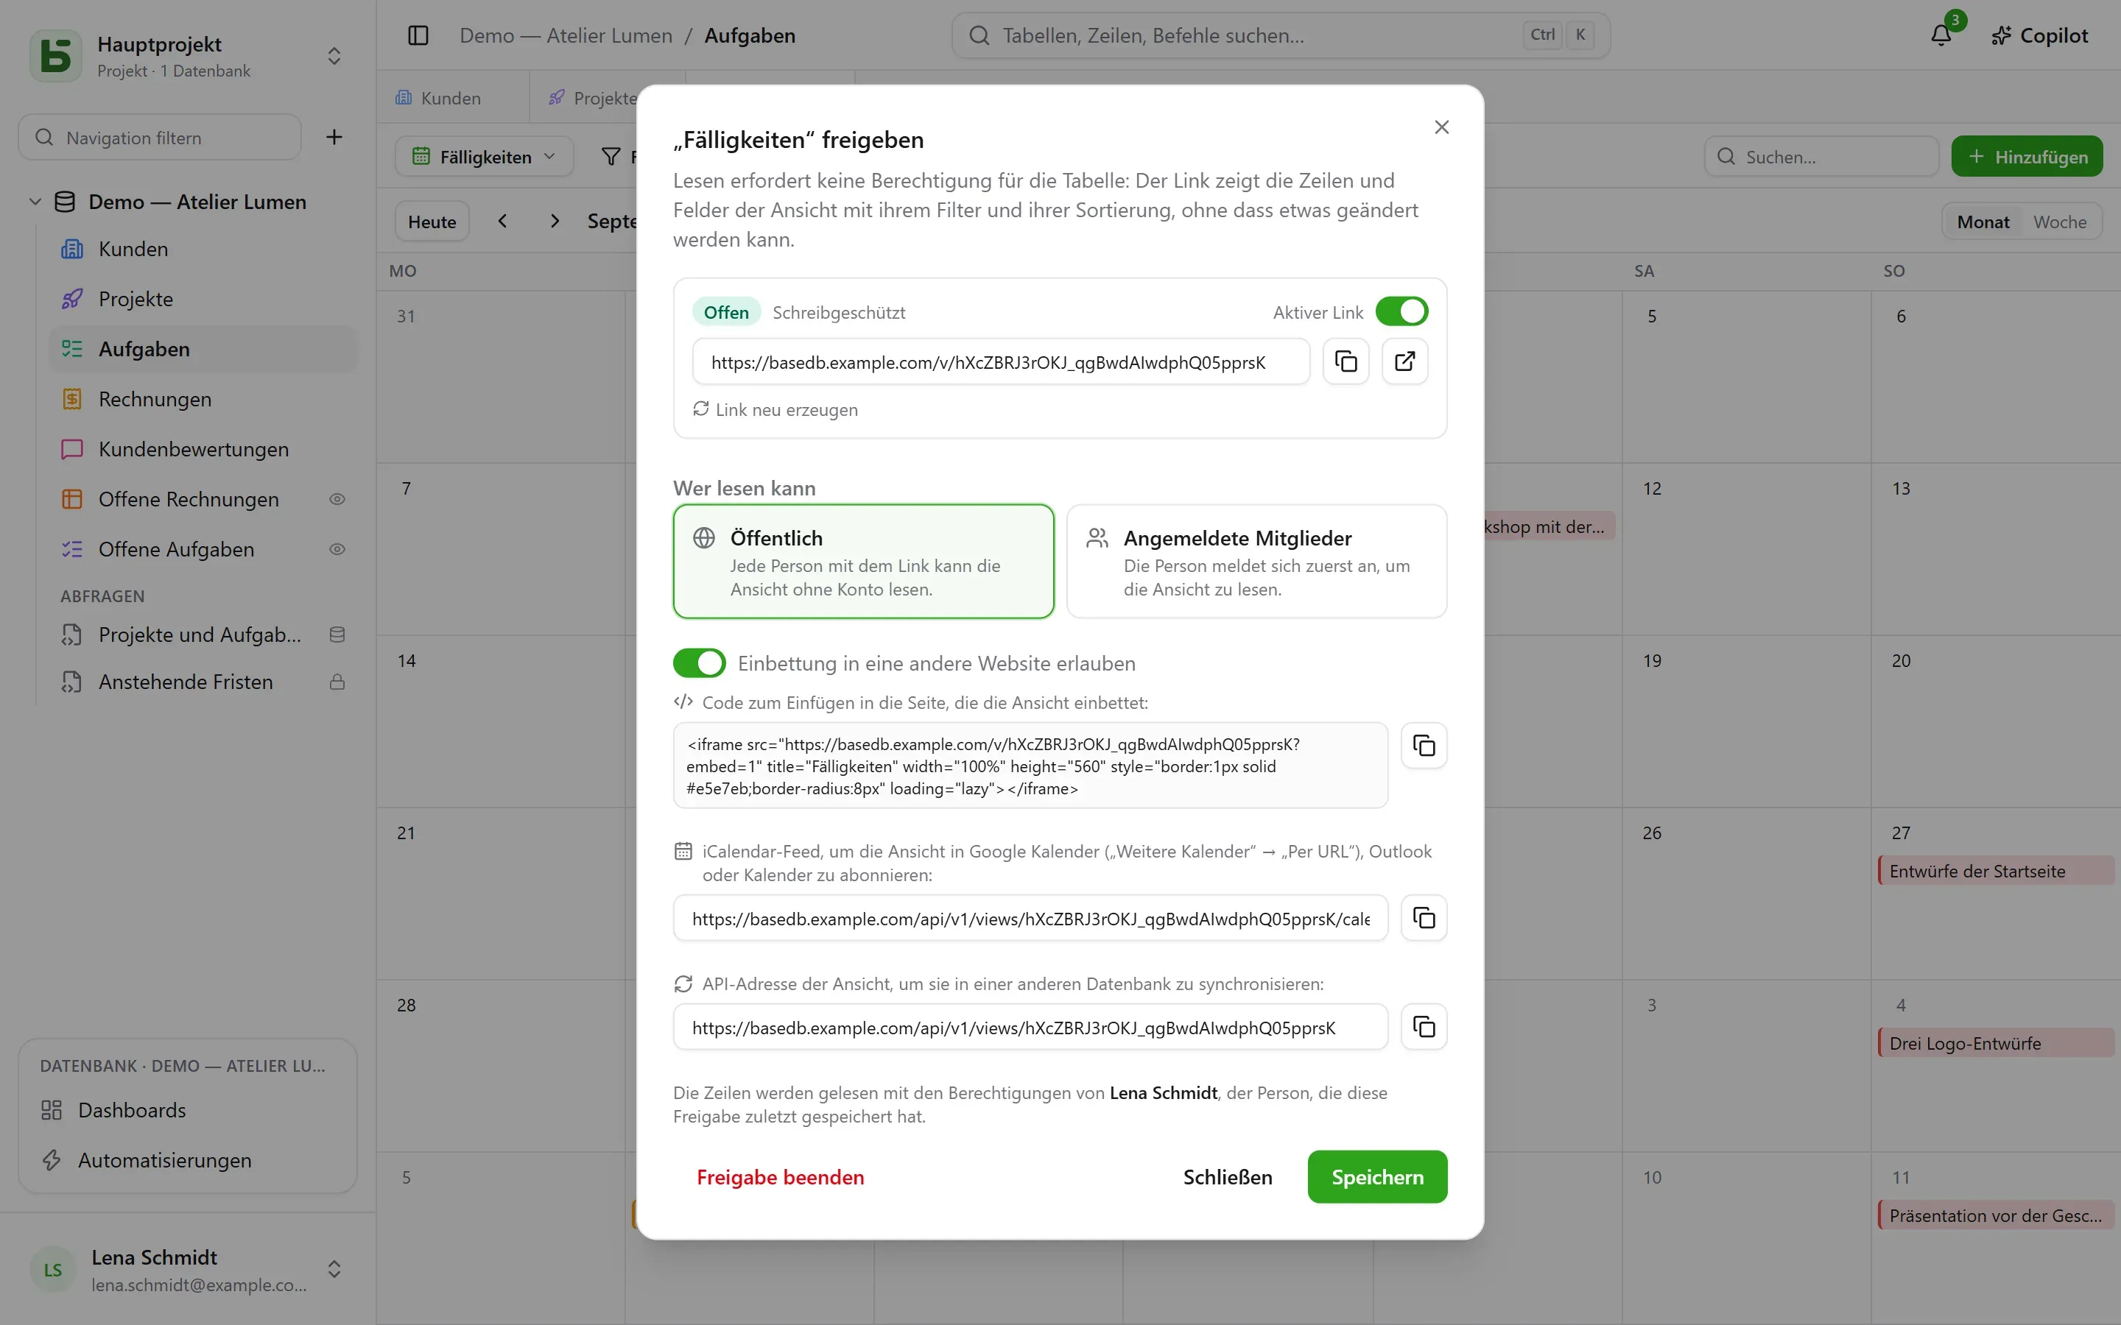This screenshot has width=2121, height=1325.
Task: Open Lena Schmidt account menu
Action: [188, 1269]
